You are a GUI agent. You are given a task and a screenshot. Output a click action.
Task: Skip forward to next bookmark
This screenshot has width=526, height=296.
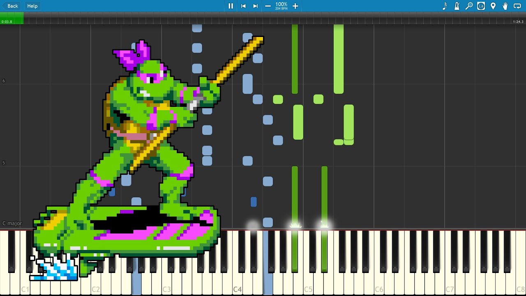tap(256, 6)
